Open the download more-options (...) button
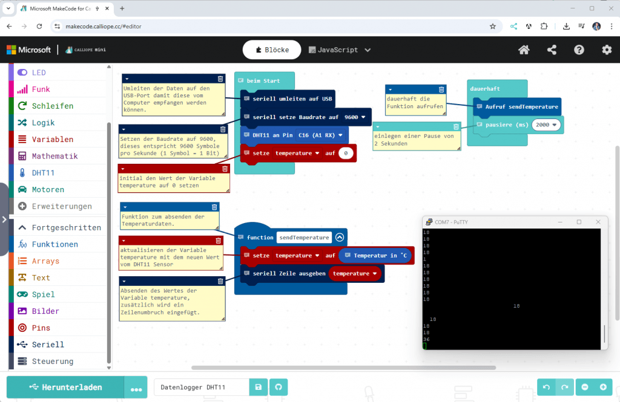The height and width of the screenshot is (402, 620). tap(136, 387)
